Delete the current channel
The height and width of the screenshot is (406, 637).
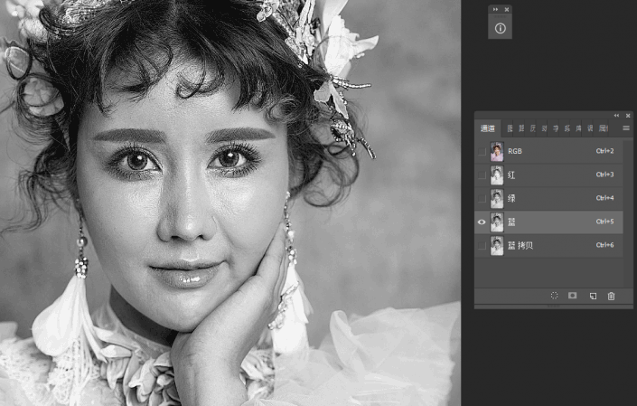click(611, 296)
